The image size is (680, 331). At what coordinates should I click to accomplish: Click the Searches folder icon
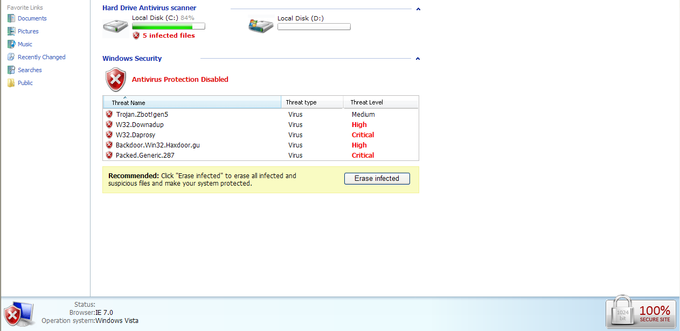click(x=11, y=70)
